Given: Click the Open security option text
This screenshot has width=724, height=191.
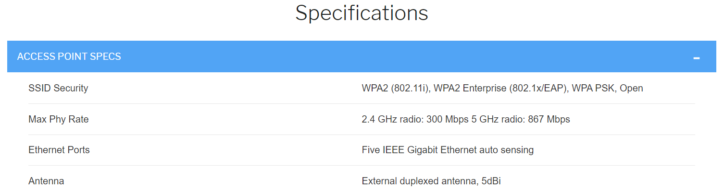Looking at the screenshot, I should [631, 88].
